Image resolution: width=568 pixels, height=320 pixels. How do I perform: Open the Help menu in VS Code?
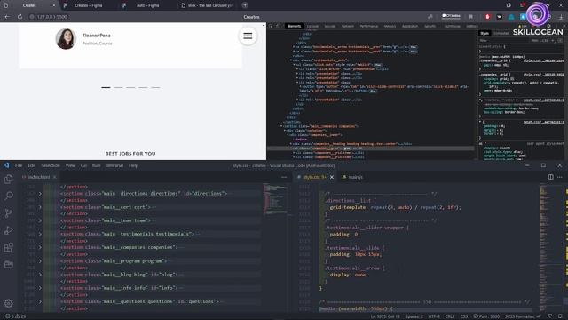click(x=134, y=165)
